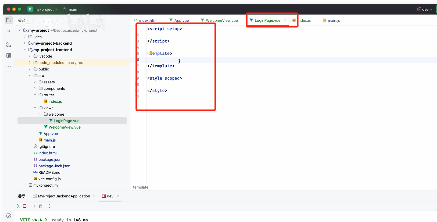This screenshot has height=222, width=437.
Task: Place cursor on the style scoped line
Action: click(164, 78)
